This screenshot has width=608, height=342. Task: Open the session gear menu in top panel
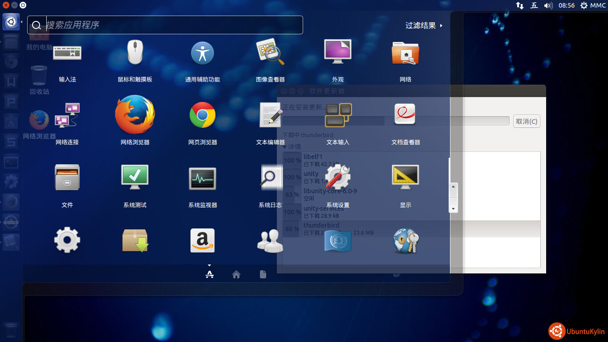(x=584, y=5)
